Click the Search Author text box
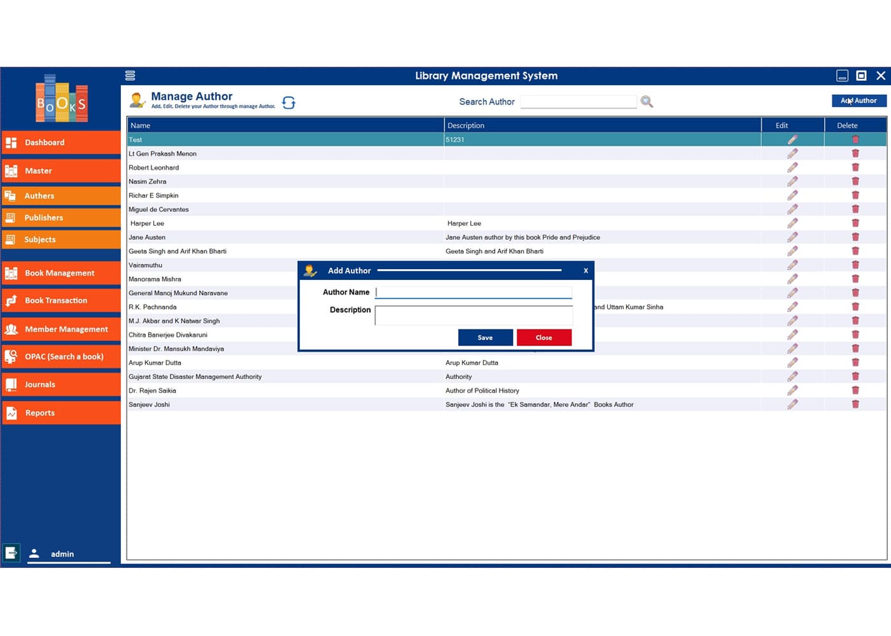Image resolution: width=891 pixels, height=636 pixels. click(578, 102)
